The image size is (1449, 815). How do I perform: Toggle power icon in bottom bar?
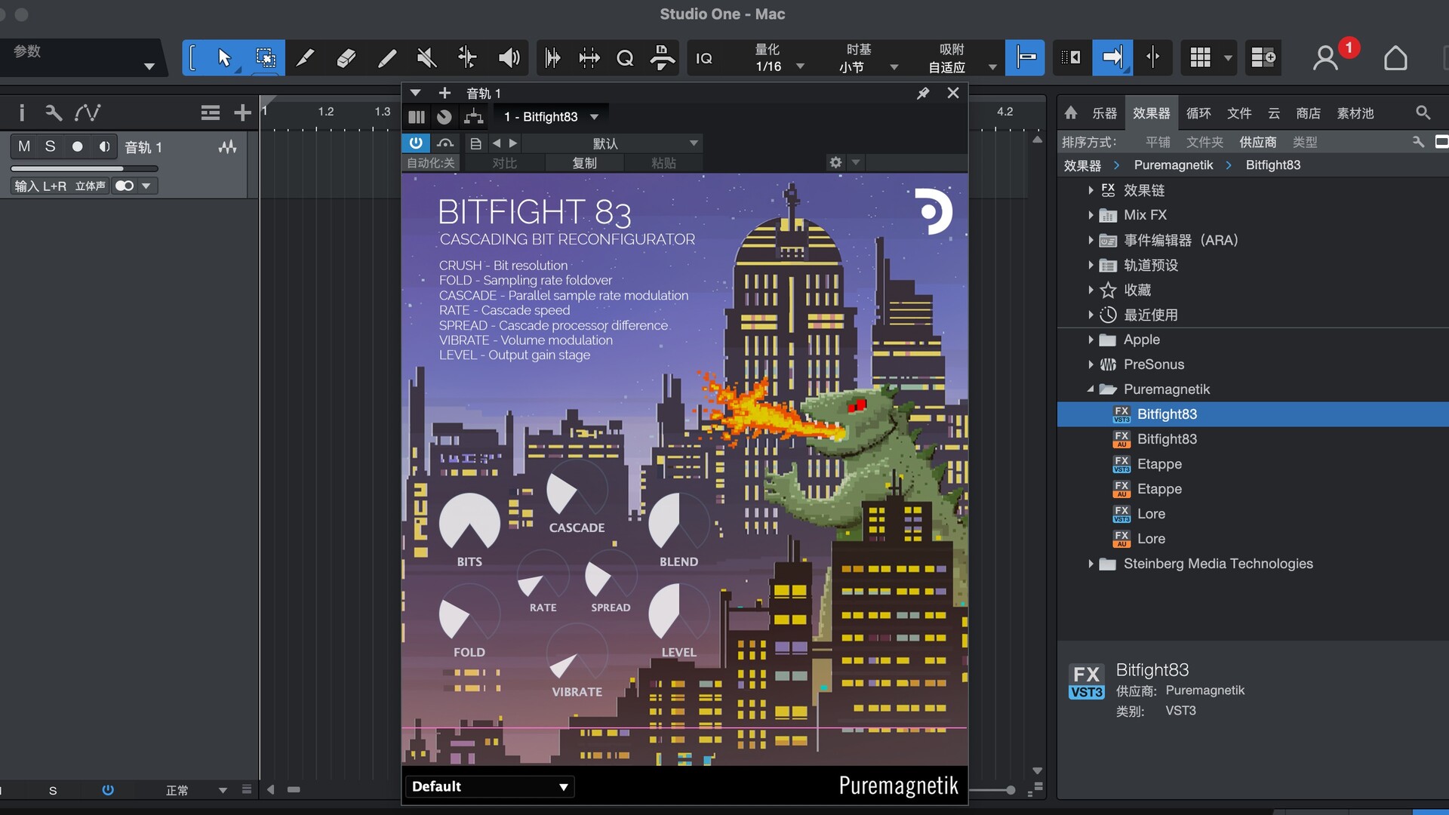108,790
